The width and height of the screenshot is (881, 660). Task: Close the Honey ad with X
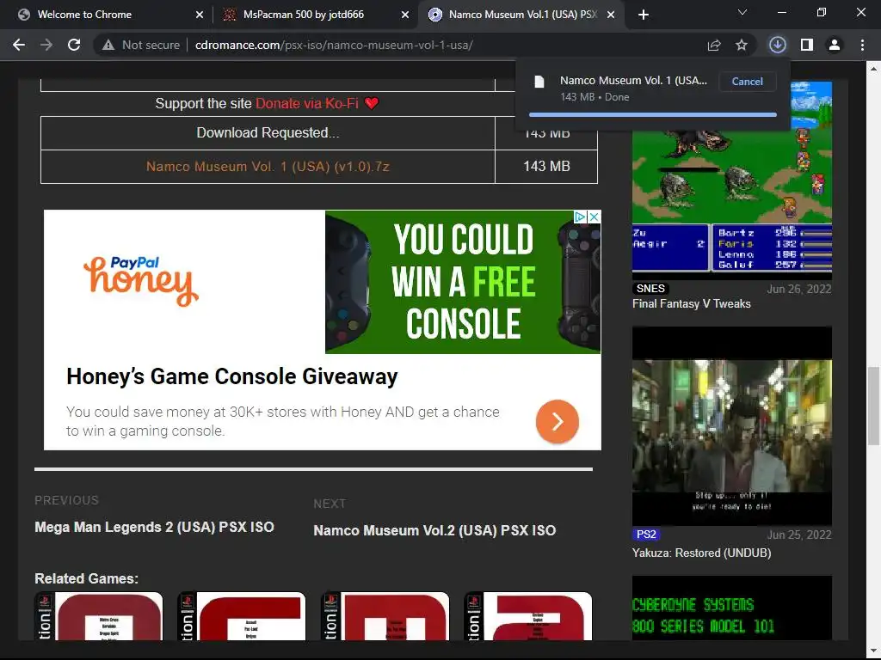click(x=594, y=217)
